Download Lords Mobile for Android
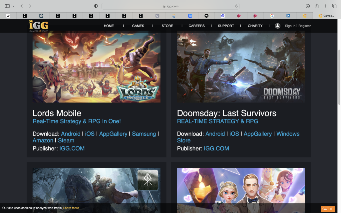The width and height of the screenshot is (341, 213). tap(71, 134)
